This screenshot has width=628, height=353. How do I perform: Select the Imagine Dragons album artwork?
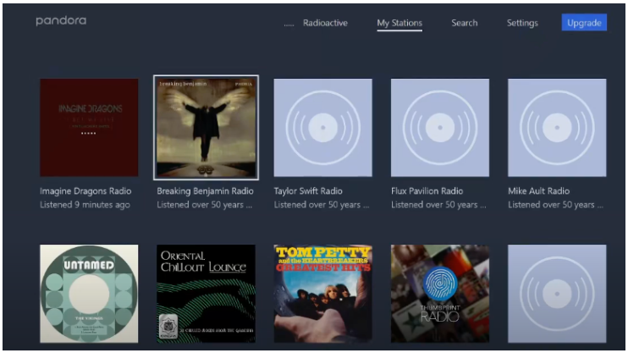[x=89, y=128]
